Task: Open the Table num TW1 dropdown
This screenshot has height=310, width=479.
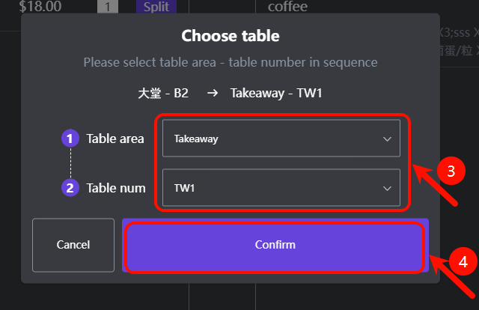Action: coord(281,188)
